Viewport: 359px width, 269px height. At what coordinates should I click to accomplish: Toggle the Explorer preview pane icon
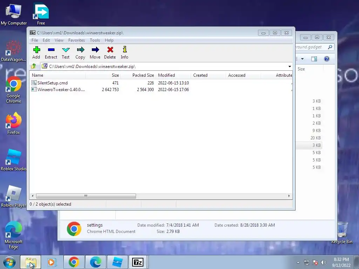pos(314,59)
